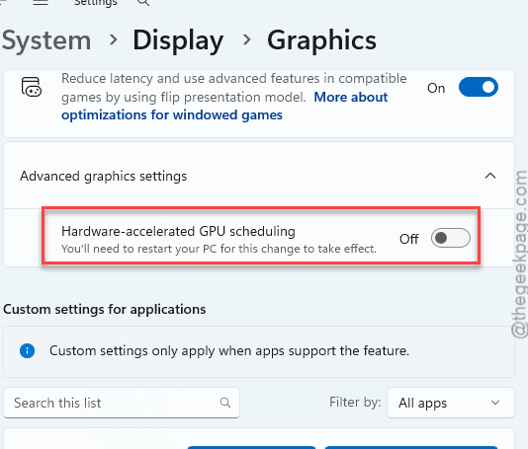Click the Search this list field

122,403
